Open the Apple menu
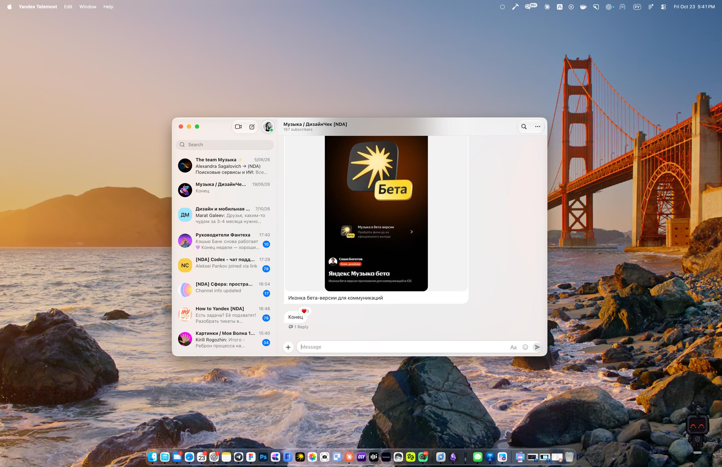 [9, 7]
